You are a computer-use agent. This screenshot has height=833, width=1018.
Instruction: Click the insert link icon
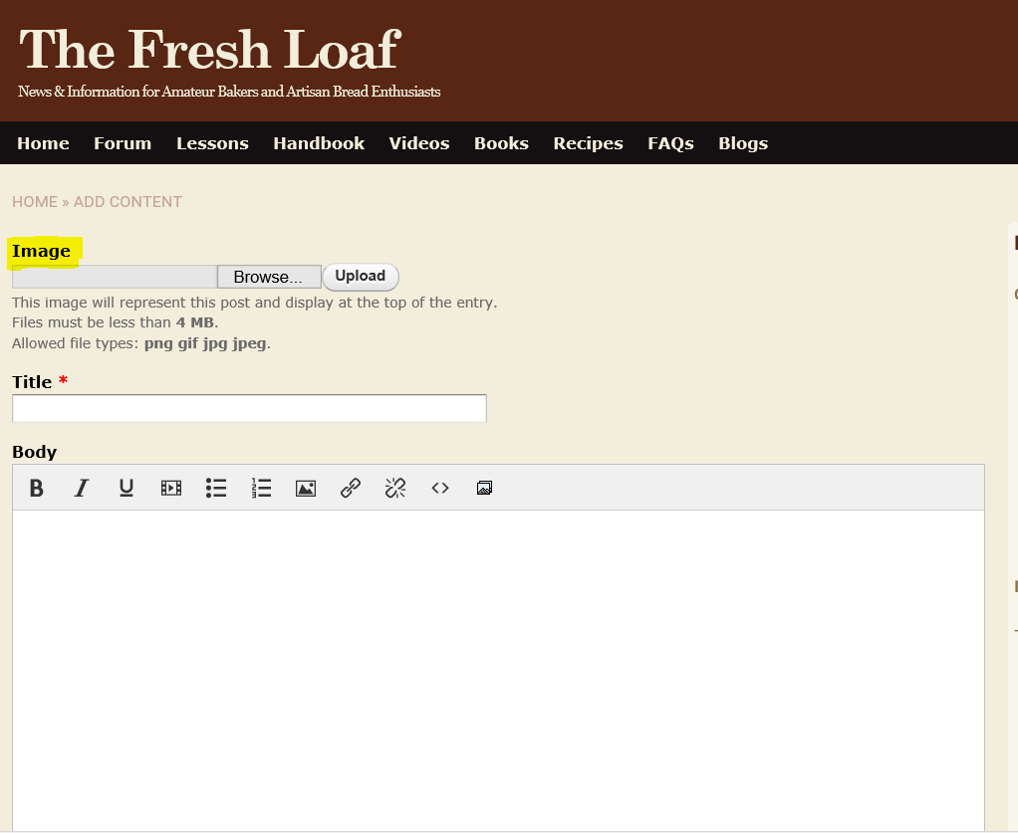pyautogui.click(x=351, y=488)
